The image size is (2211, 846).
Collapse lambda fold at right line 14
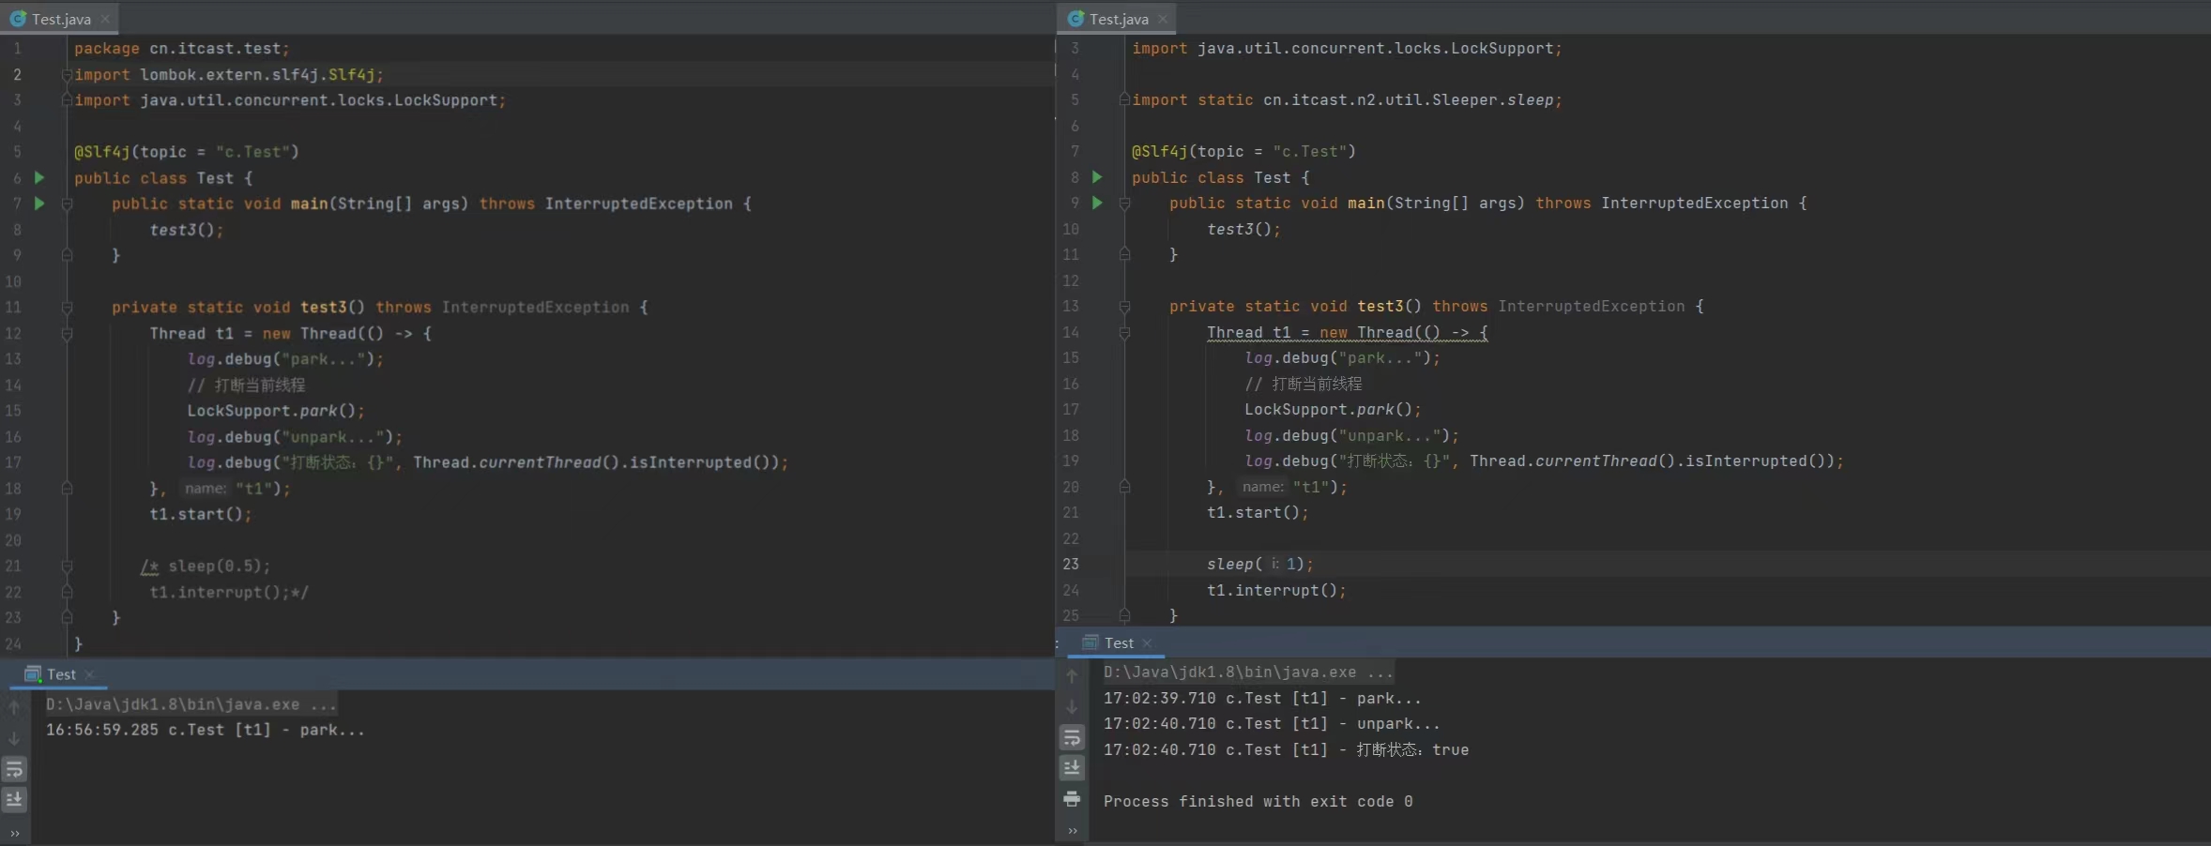click(x=1124, y=332)
